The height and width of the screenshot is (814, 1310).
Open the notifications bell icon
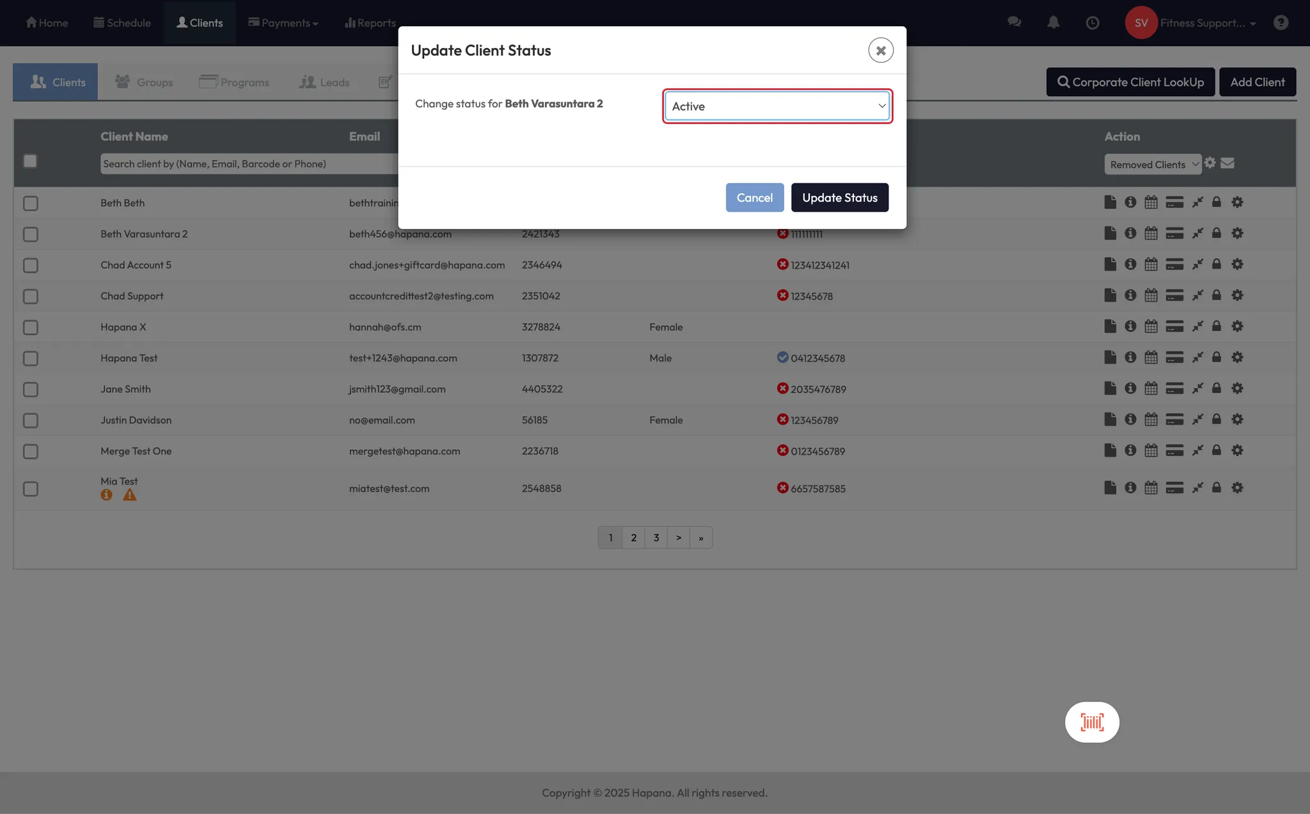1053,23
